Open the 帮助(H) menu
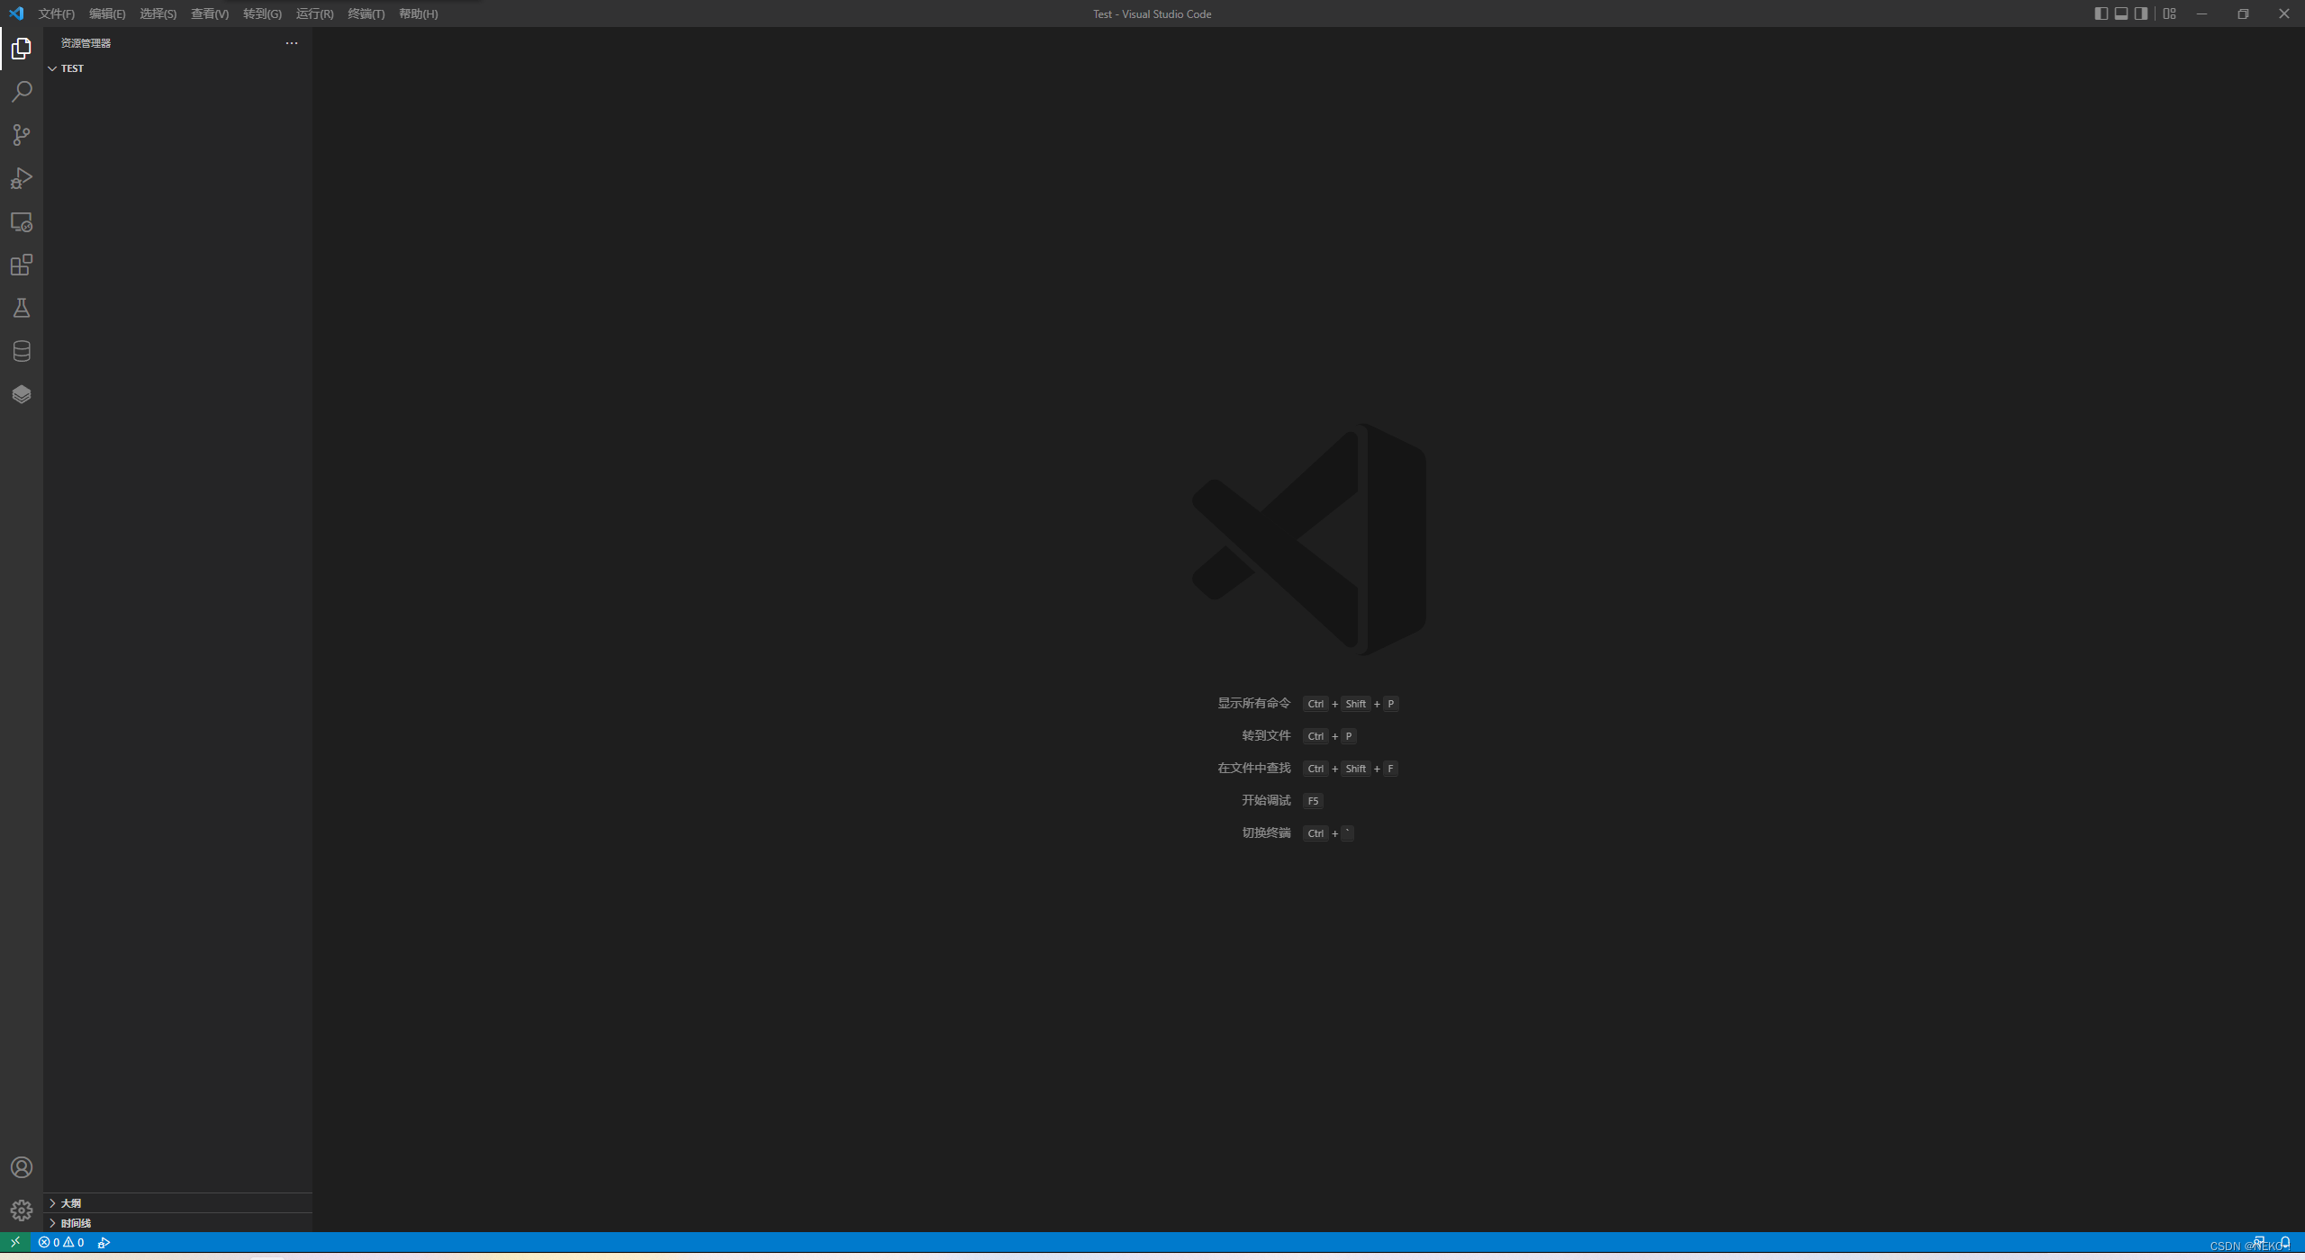The height and width of the screenshot is (1260, 2305). coord(419,13)
